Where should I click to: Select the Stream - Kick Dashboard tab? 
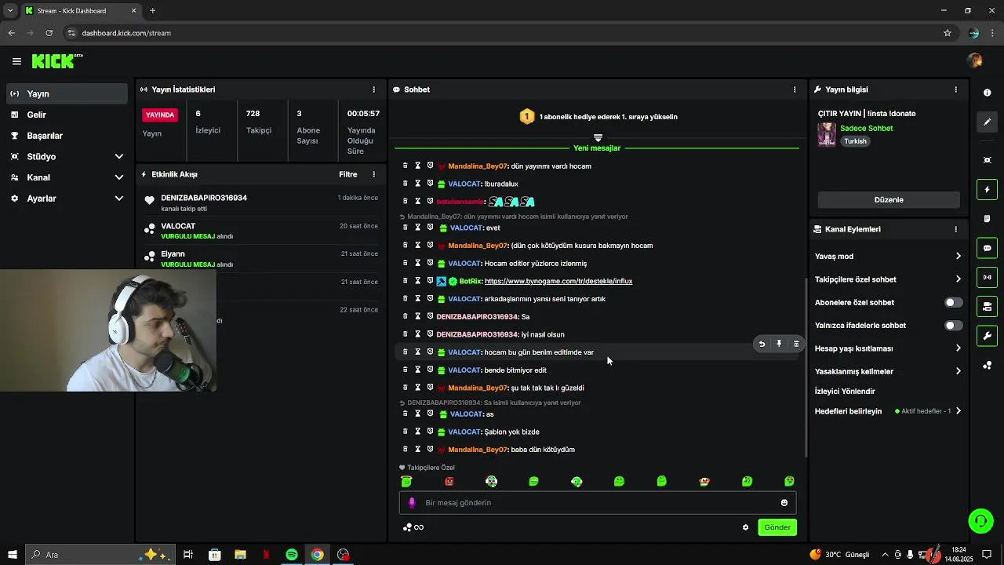[x=81, y=11]
